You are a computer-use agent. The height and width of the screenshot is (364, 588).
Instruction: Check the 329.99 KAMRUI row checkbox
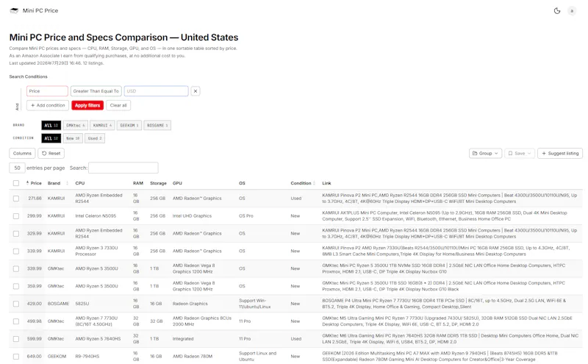(16, 233)
